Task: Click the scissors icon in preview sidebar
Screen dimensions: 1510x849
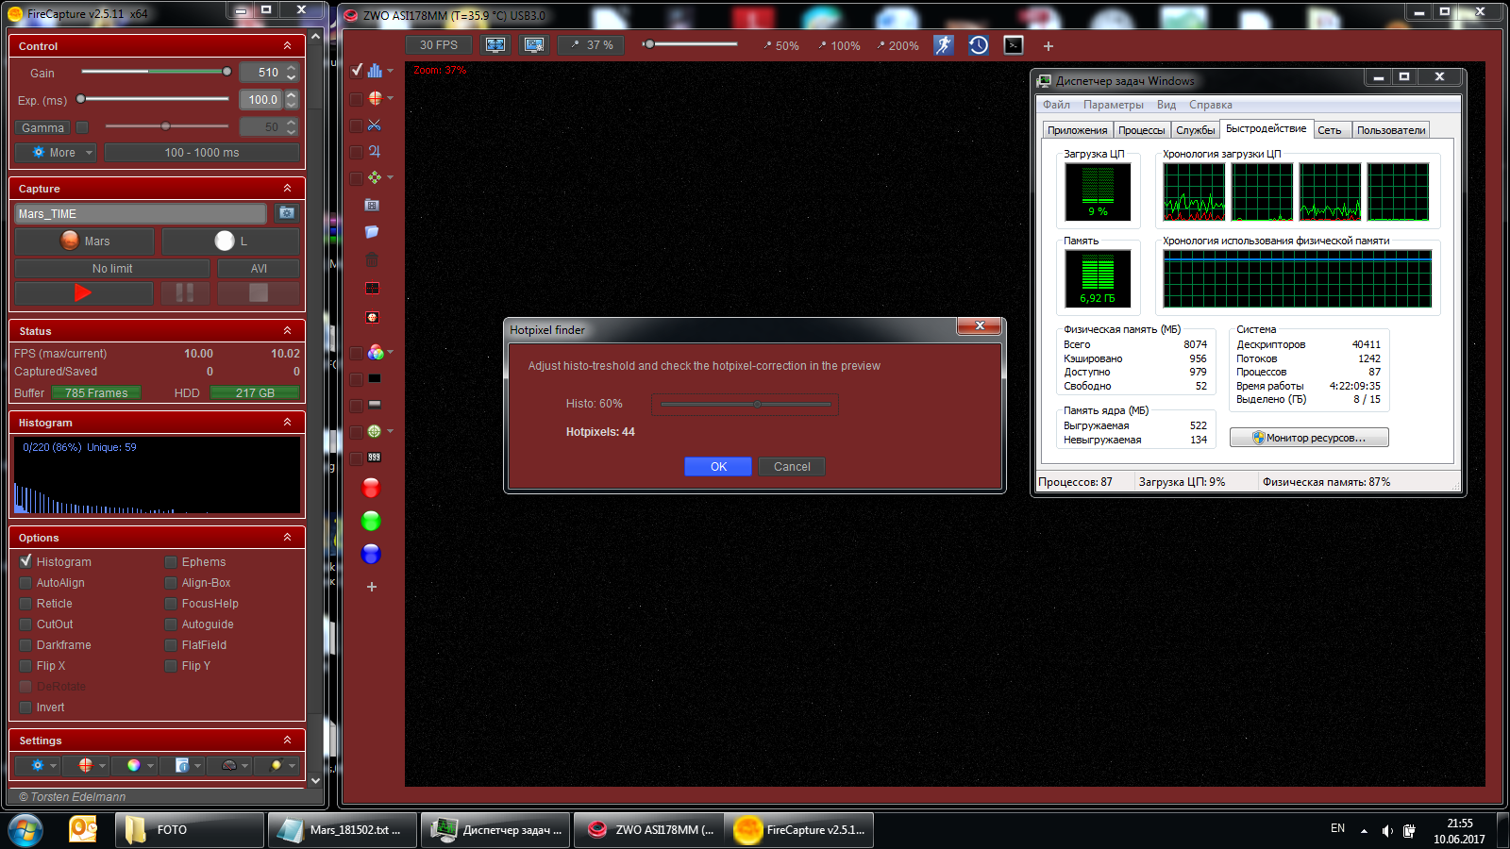Action: tap(374, 125)
